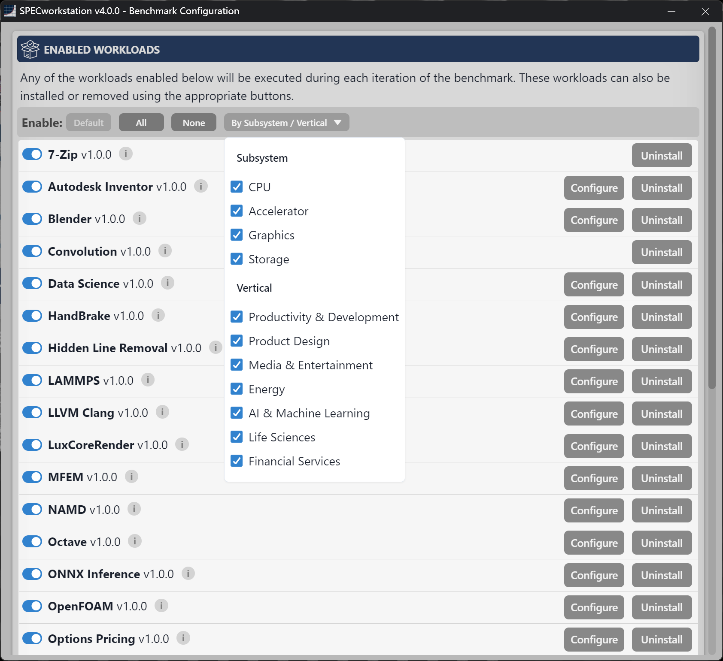Click the SPECworkstation title bar app icon

pos(9,11)
